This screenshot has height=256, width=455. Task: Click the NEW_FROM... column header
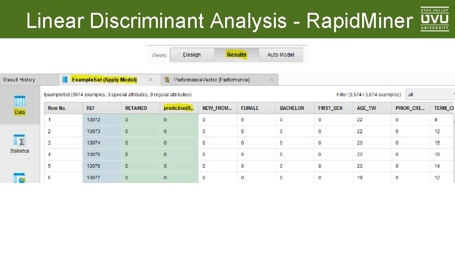pos(218,108)
